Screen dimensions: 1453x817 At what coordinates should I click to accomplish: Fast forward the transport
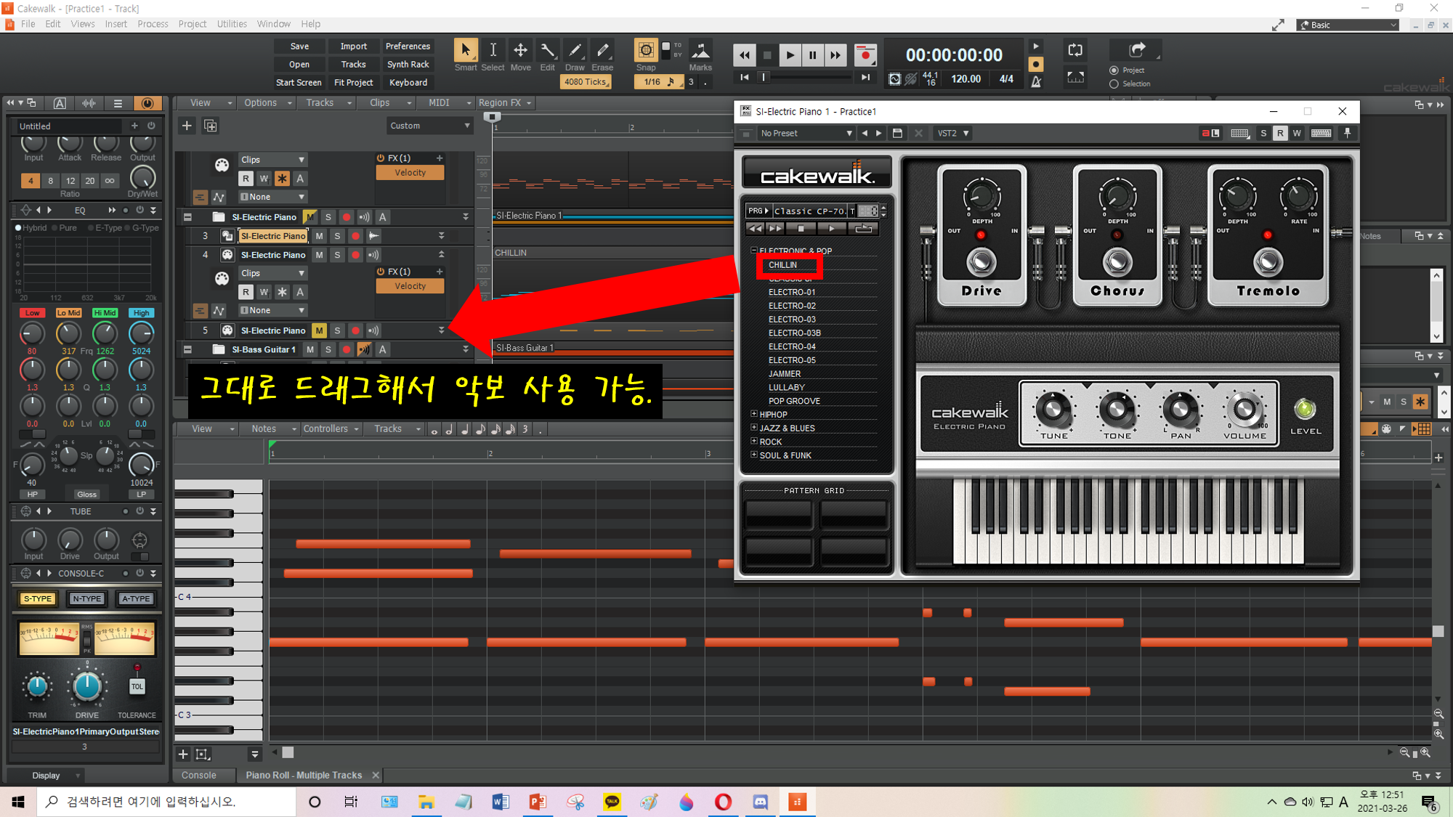[x=835, y=55]
